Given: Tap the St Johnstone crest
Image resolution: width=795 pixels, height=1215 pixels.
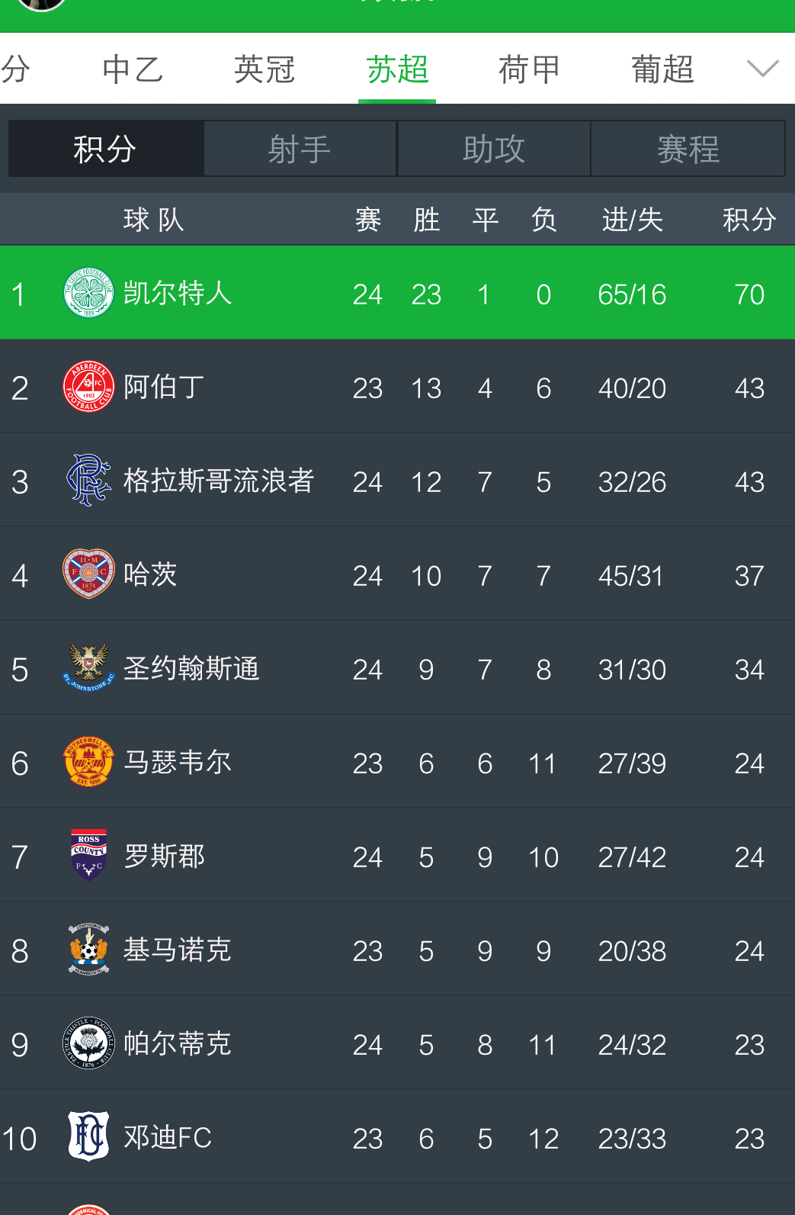Looking at the screenshot, I should point(88,668).
